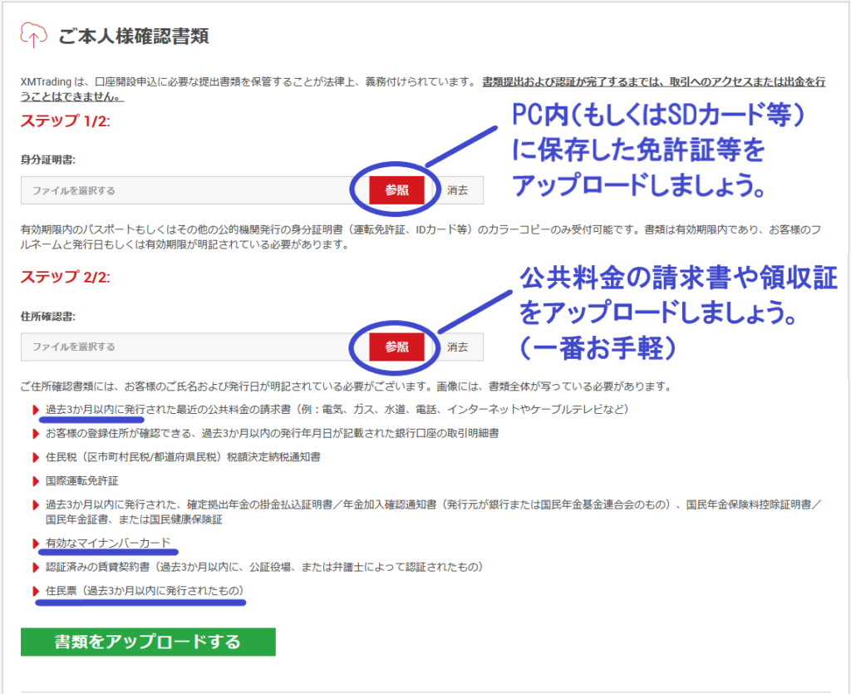Click red arrow bullet before 住民税 item
The image size is (851, 694).
[36, 458]
